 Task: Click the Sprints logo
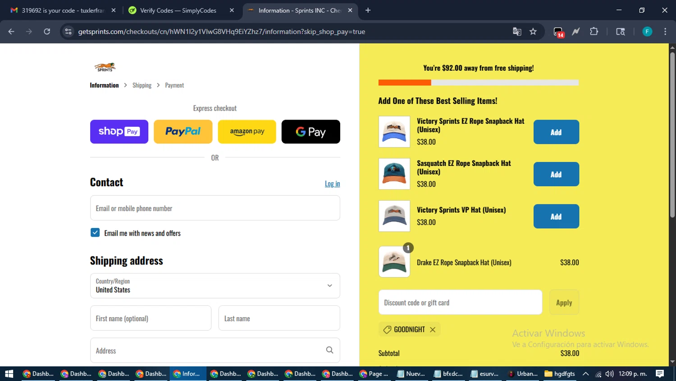tap(105, 67)
